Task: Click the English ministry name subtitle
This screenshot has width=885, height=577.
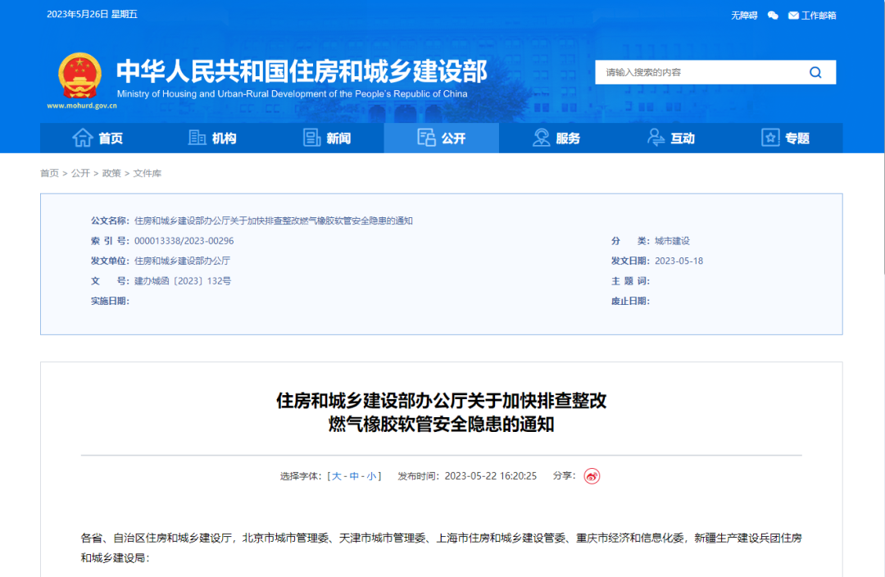Action: click(292, 93)
